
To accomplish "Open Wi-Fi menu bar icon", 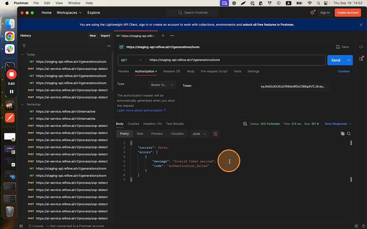I will pos(310,3).
